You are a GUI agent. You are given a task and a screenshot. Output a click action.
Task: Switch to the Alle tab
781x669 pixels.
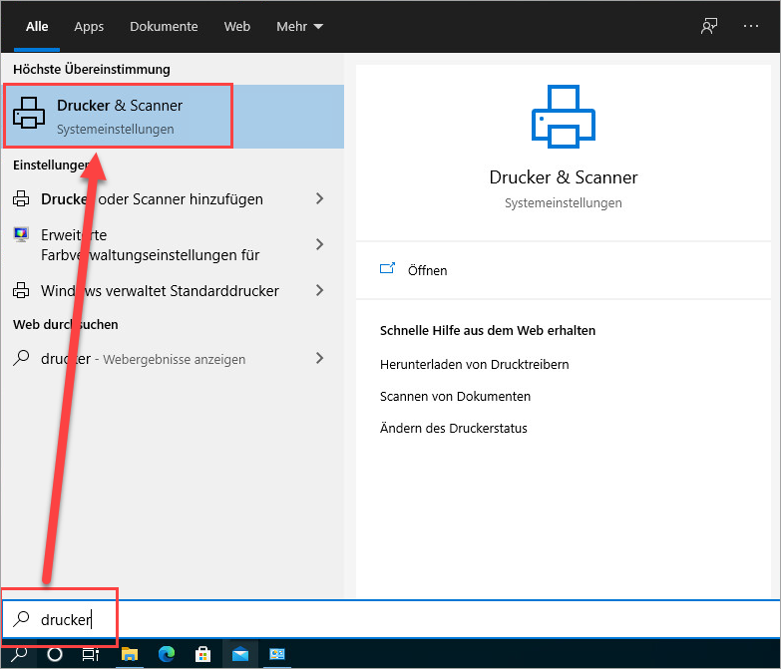pyautogui.click(x=37, y=26)
